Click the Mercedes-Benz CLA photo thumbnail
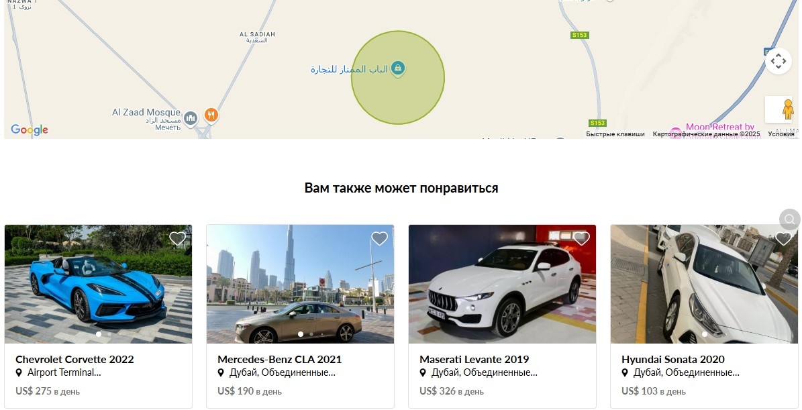 pyautogui.click(x=300, y=285)
